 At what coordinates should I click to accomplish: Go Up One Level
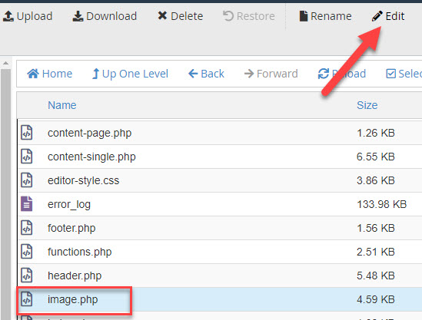click(x=130, y=74)
